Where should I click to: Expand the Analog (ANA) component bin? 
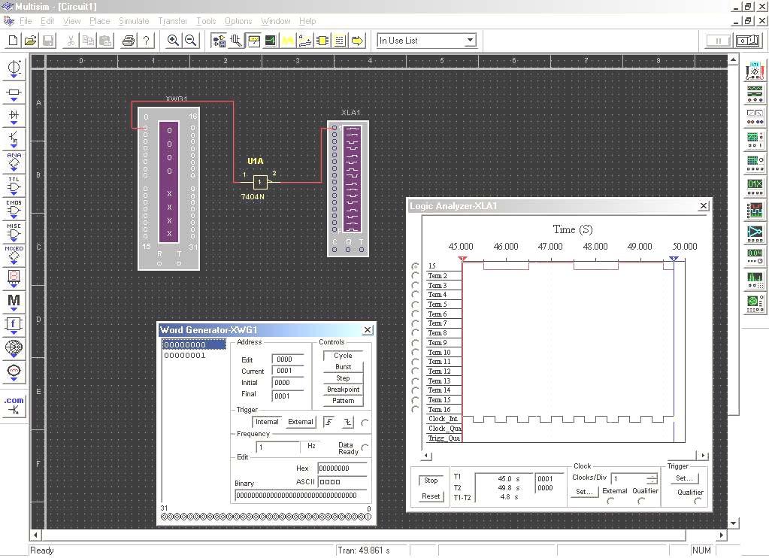tap(14, 163)
